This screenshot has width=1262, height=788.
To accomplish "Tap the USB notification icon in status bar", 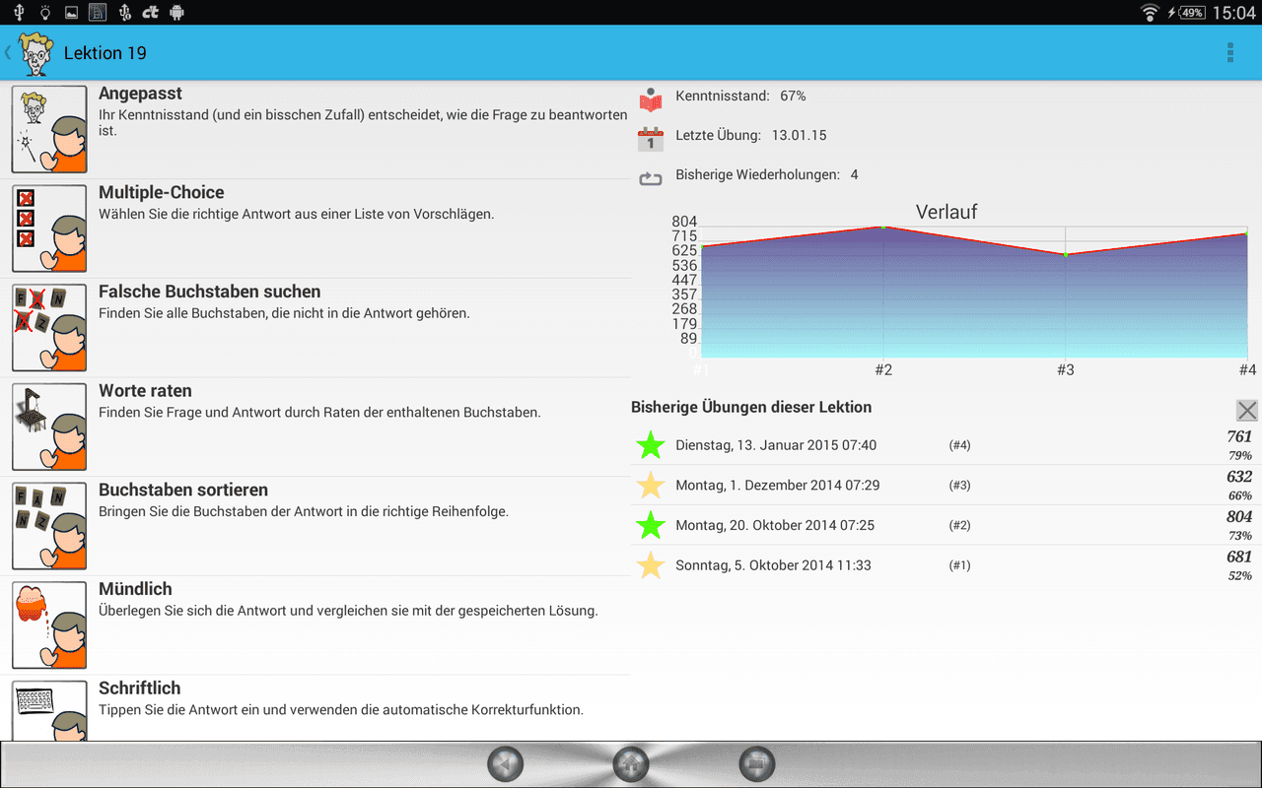I will [19, 13].
